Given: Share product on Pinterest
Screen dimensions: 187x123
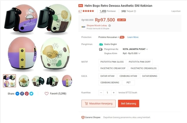Looking at the screenshot, I should coord(27,94).
